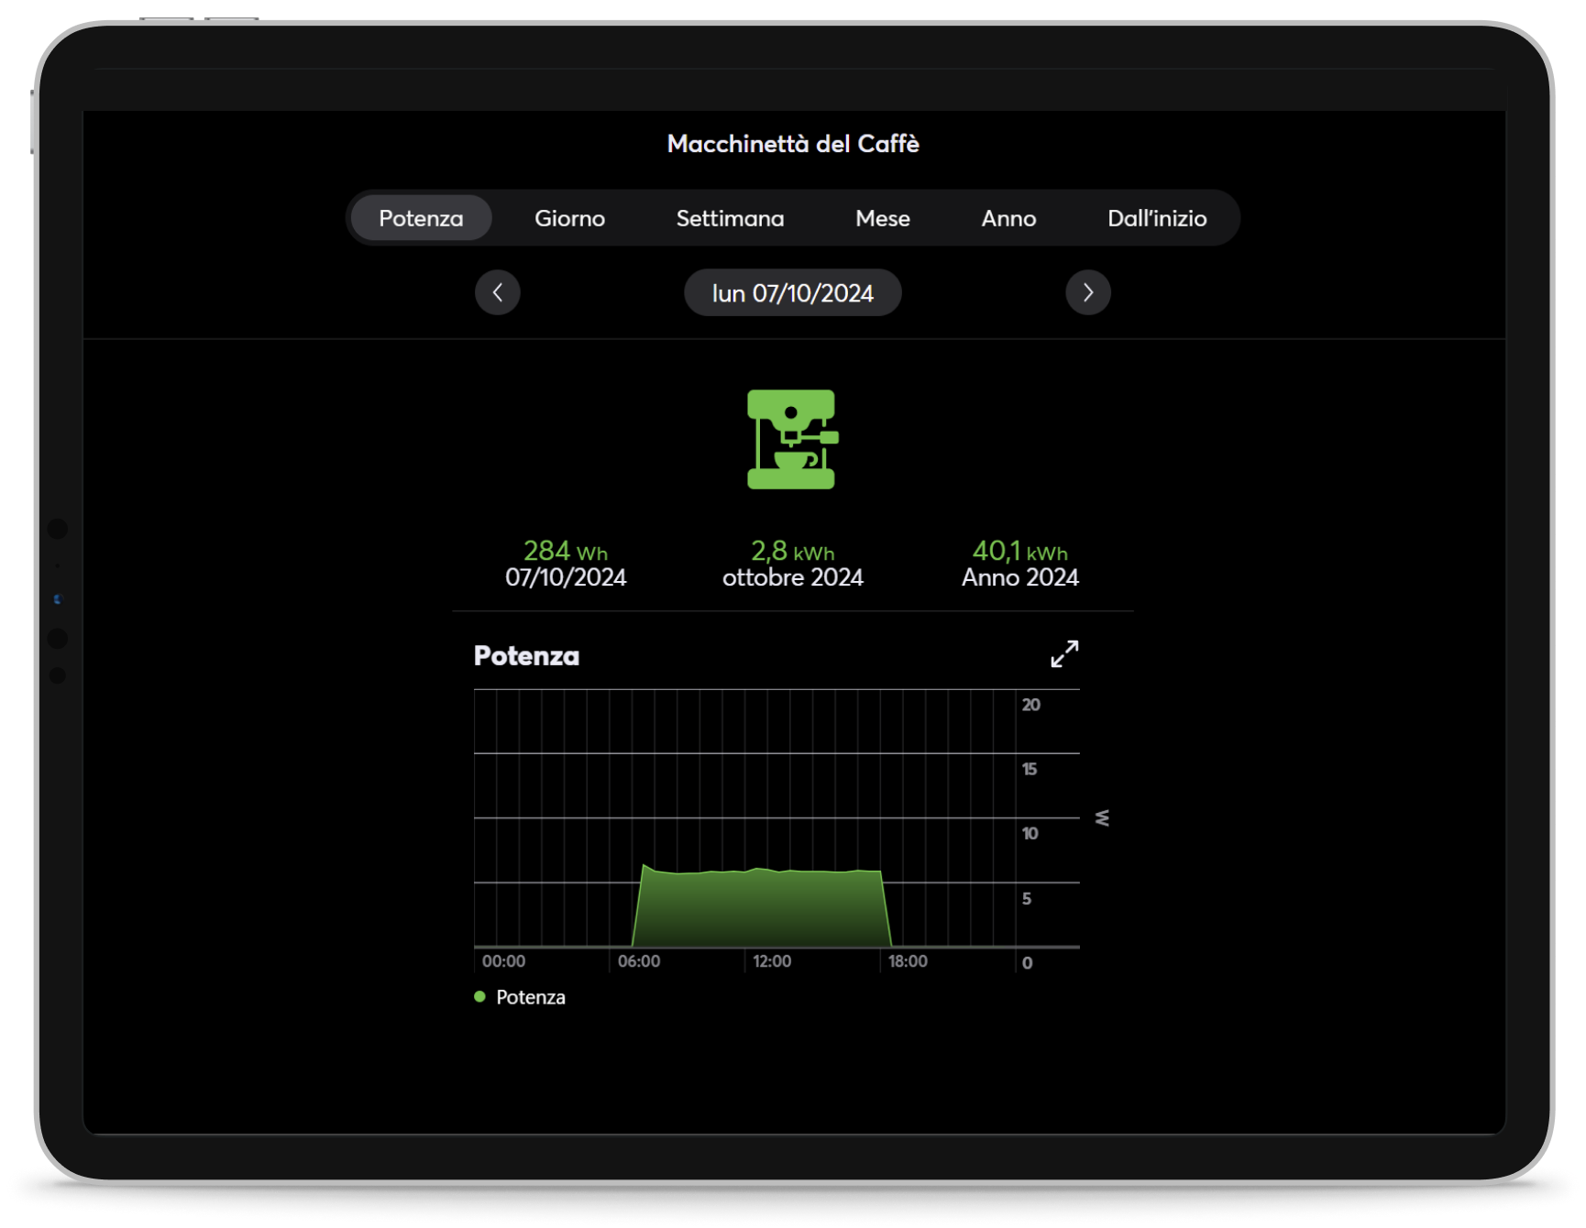
Task: Click the 15 value on the W axis
Action: tap(1030, 769)
